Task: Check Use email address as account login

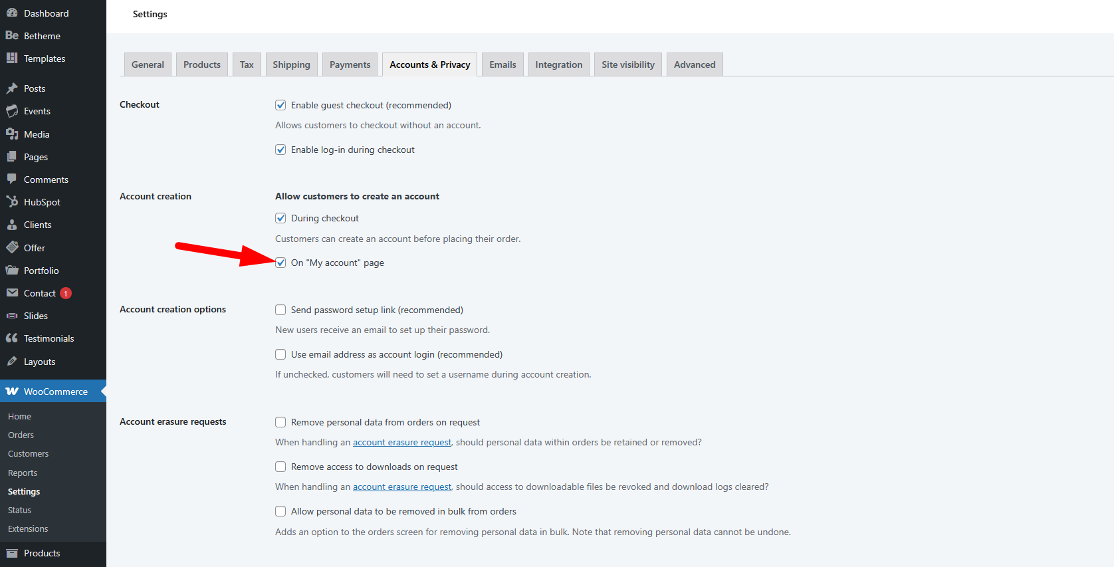Action: (x=280, y=354)
